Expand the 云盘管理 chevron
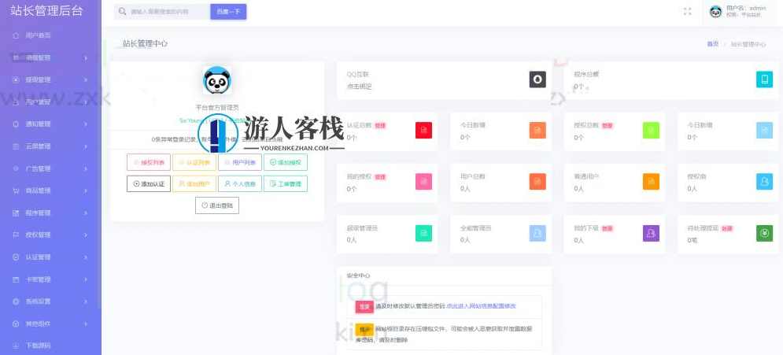Screen dimensions: 783x355 click(86, 146)
